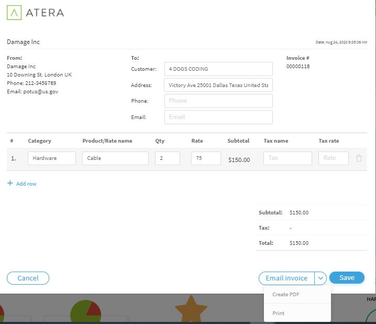
Task: Click the Qty column header
Action: pyautogui.click(x=160, y=141)
